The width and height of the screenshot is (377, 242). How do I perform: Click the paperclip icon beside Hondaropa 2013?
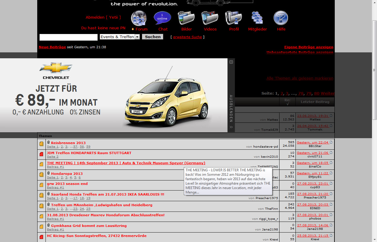point(48,173)
